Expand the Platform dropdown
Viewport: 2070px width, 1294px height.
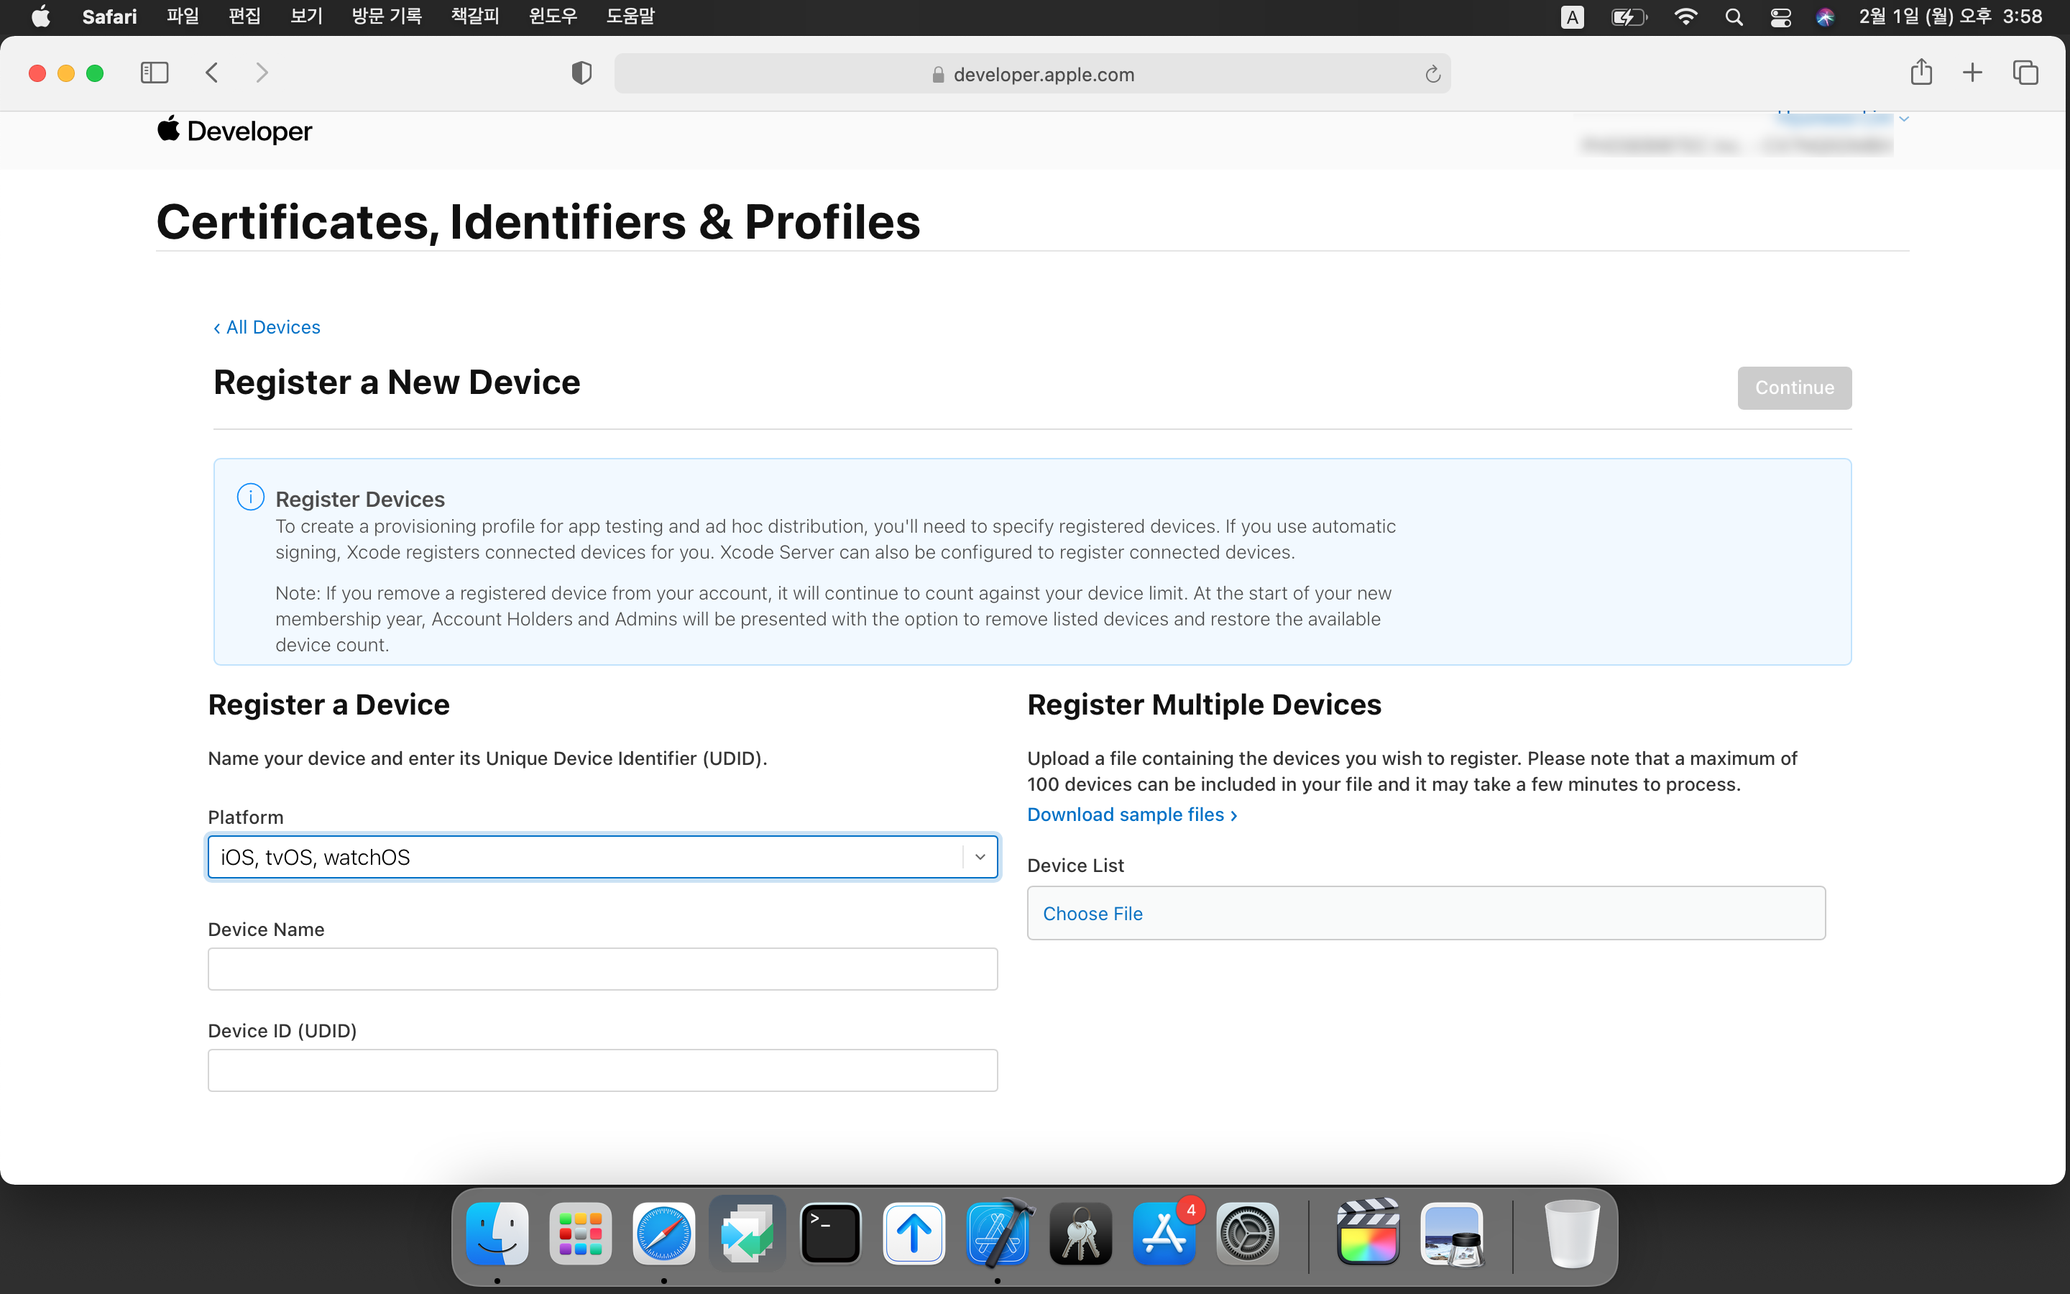(x=980, y=857)
